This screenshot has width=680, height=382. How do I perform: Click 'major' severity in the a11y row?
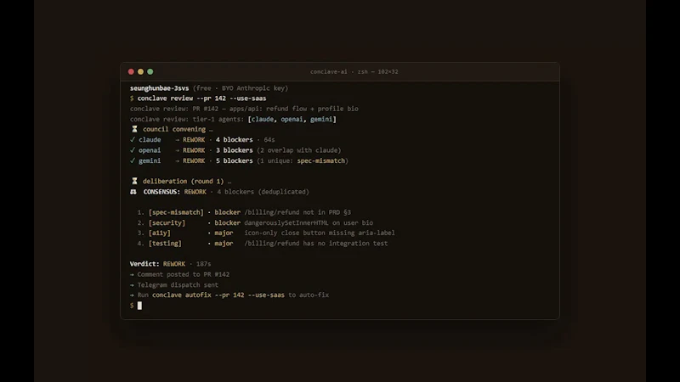coord(224,233)
